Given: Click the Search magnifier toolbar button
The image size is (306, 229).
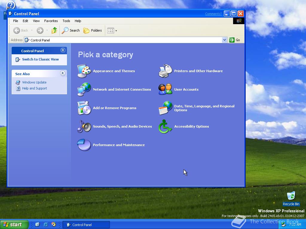Looking at the screenshot, I should [x=71, y=30].
